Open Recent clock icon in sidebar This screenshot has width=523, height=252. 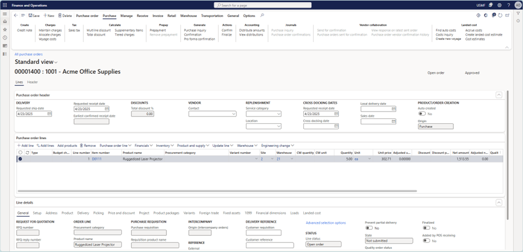point(4,38)
